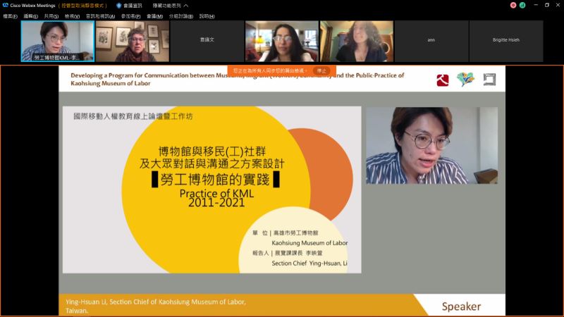Open the 音訊和視訊(A) menu
Viewport: 564px width, 317px height.
click(99, 15)
